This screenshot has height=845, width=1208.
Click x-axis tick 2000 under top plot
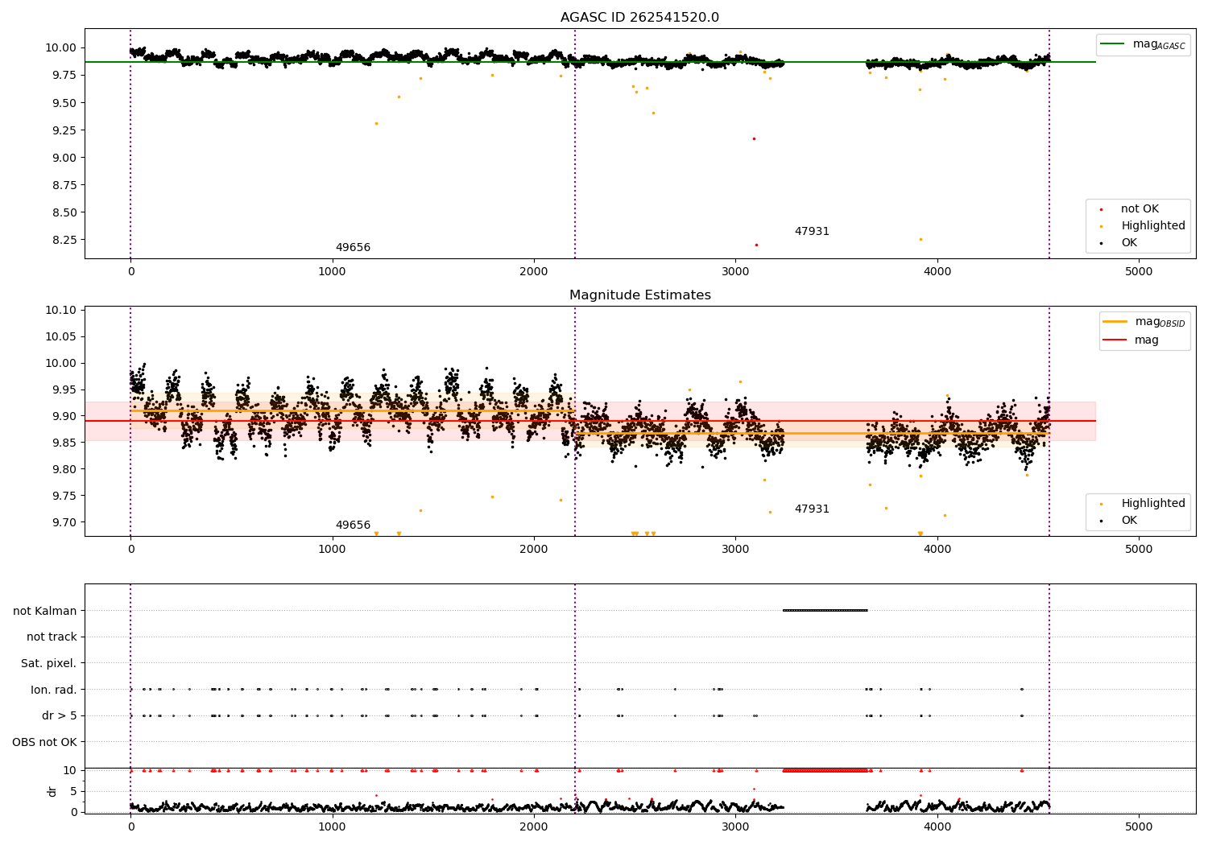tap(534, 272)
